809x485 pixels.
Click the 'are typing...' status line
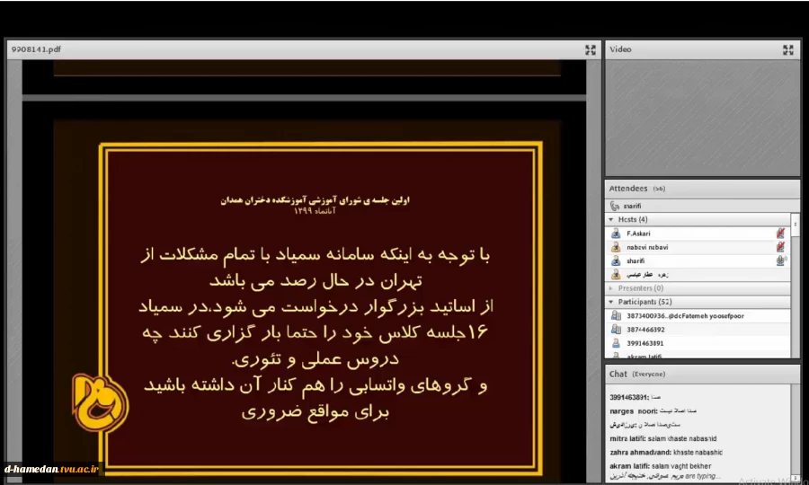click(665, 476)
